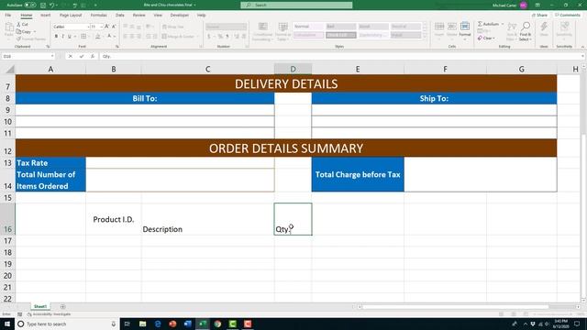Click the Save icon in title bar
Screen dimensions: 587x330
[43, 5]
